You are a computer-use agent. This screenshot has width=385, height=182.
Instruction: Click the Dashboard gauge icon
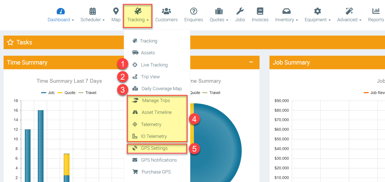tap(61, 11)
